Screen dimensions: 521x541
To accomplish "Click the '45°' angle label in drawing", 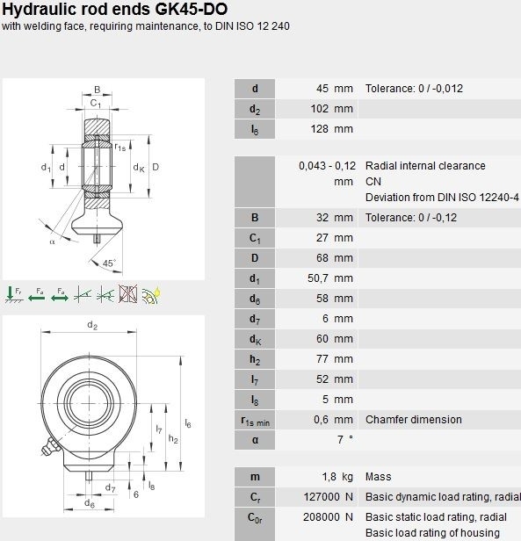I will [109, 263].
